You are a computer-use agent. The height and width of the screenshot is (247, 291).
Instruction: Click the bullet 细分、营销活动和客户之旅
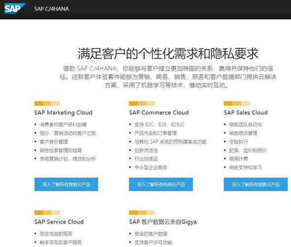[x=68, y=133]
